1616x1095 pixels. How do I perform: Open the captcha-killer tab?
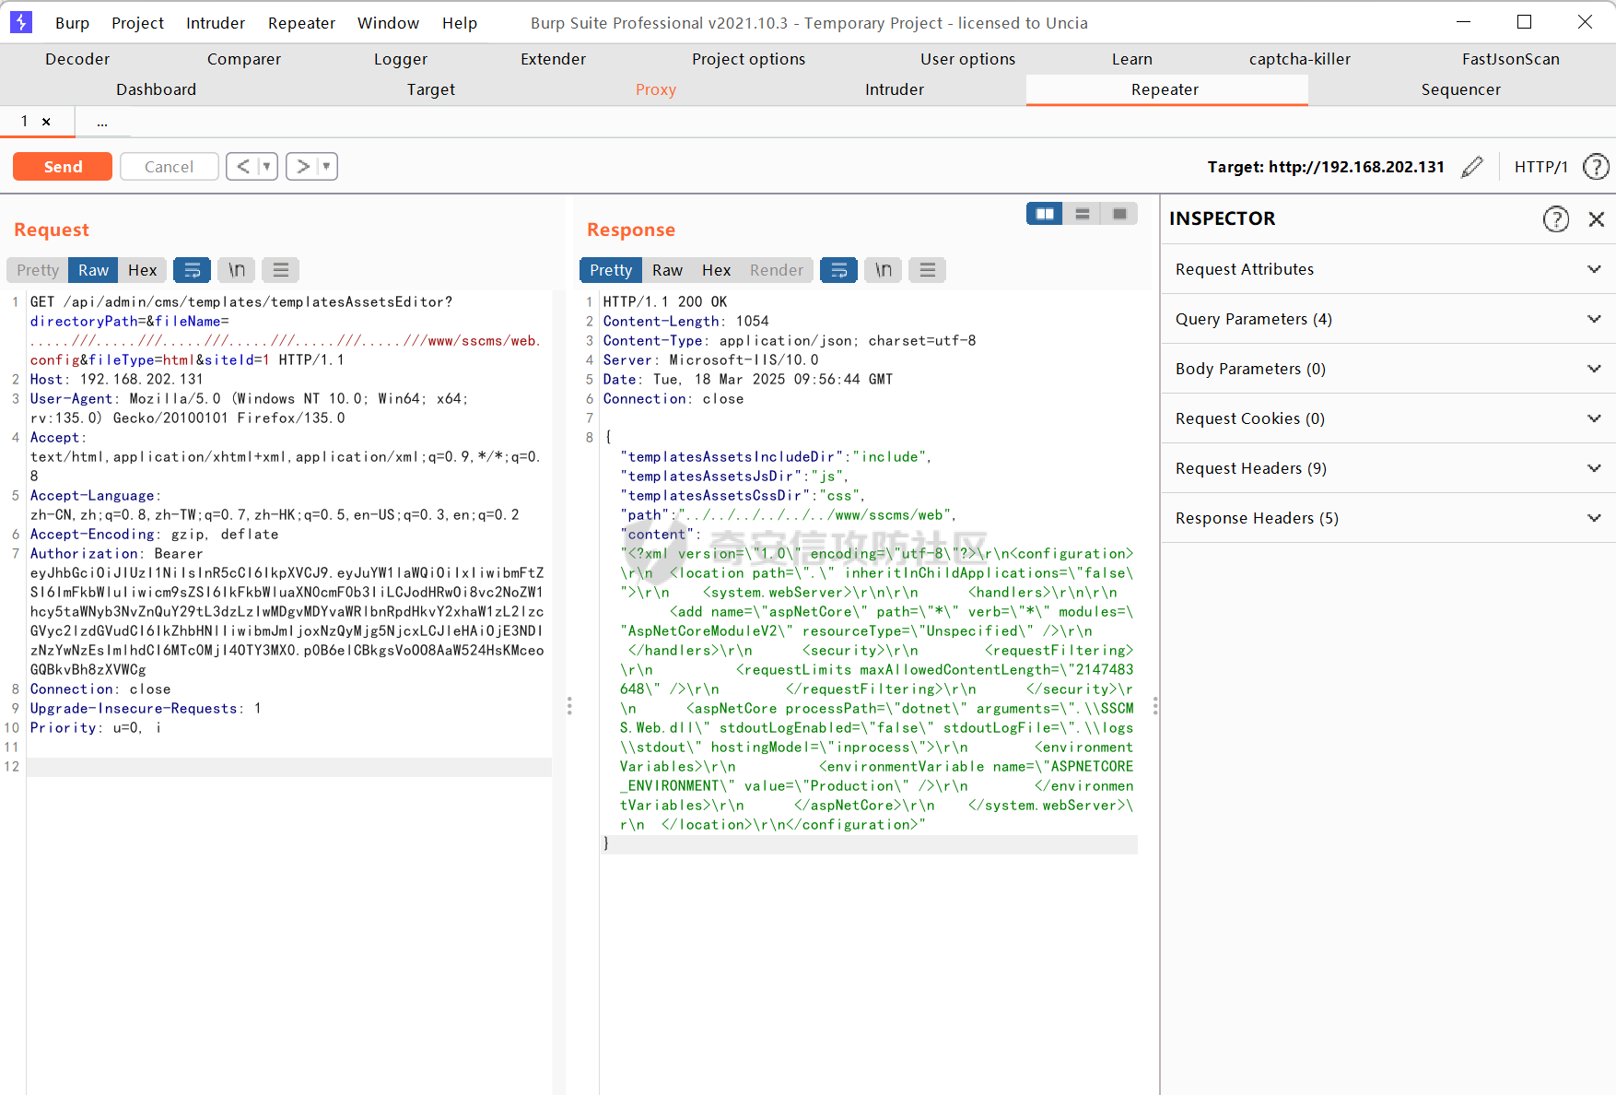(1299, 59)
